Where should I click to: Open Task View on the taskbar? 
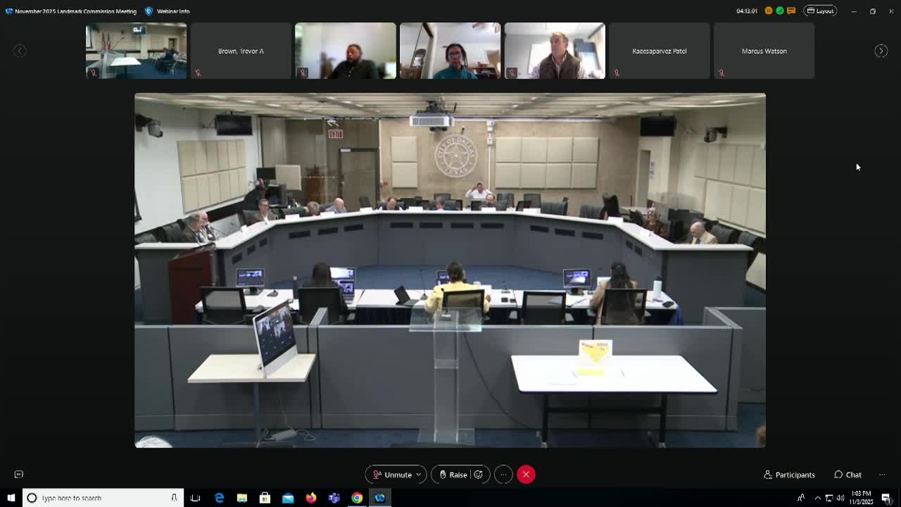click(196, 498)
